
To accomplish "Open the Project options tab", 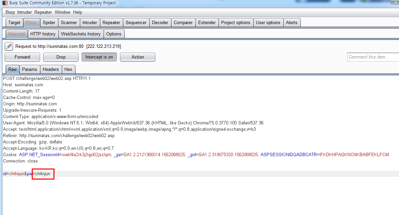I will [236, 23].
